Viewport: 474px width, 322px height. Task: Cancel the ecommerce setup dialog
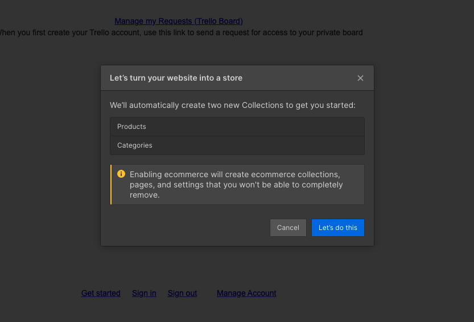[x=288, y=228]
